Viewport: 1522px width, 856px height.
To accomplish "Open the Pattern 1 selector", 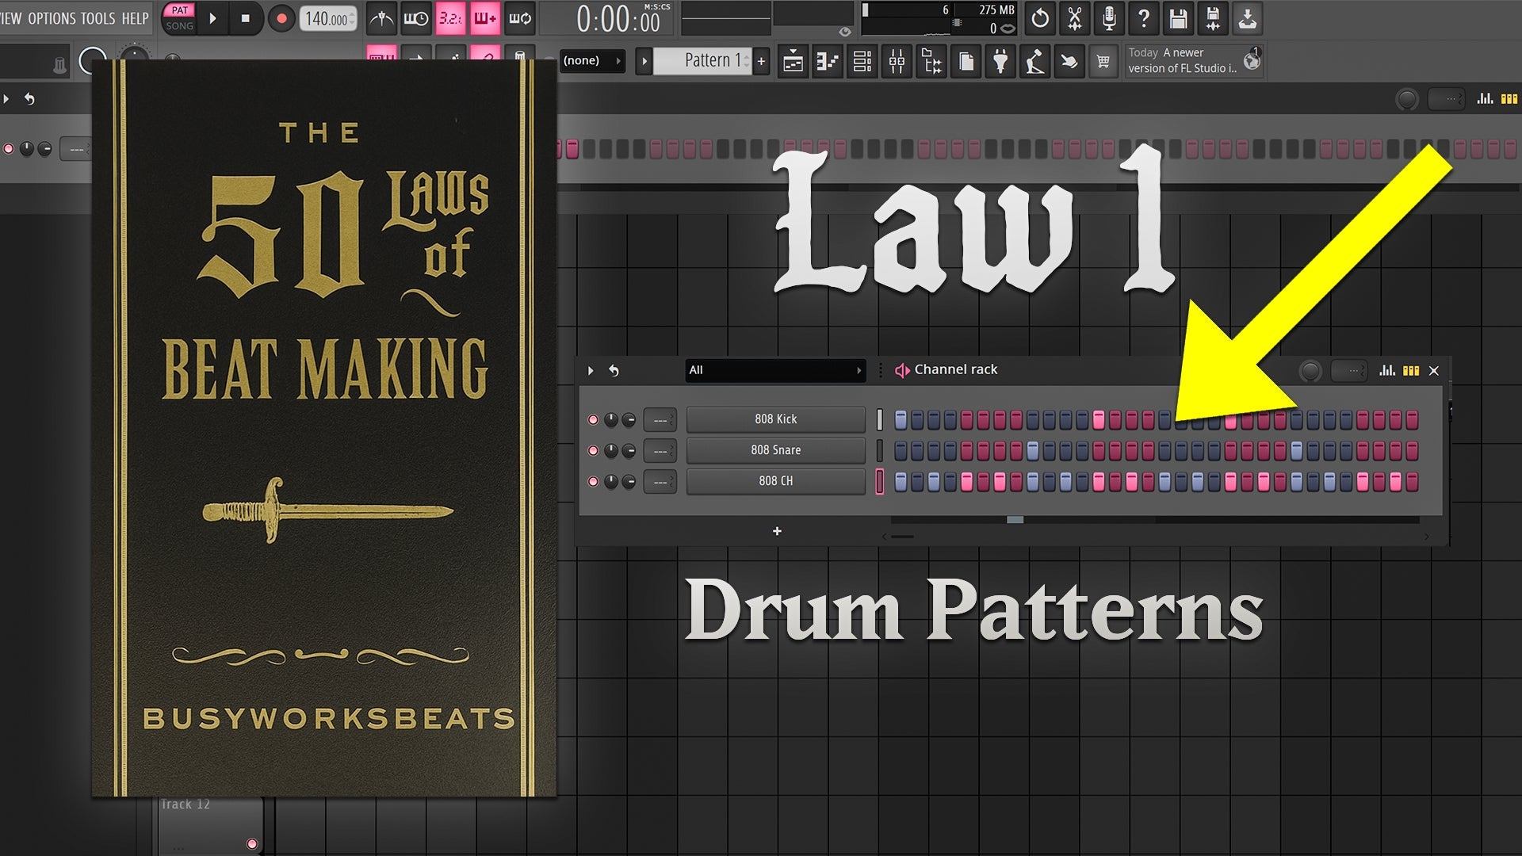I will pyautogui.click(x=706, y=60).
